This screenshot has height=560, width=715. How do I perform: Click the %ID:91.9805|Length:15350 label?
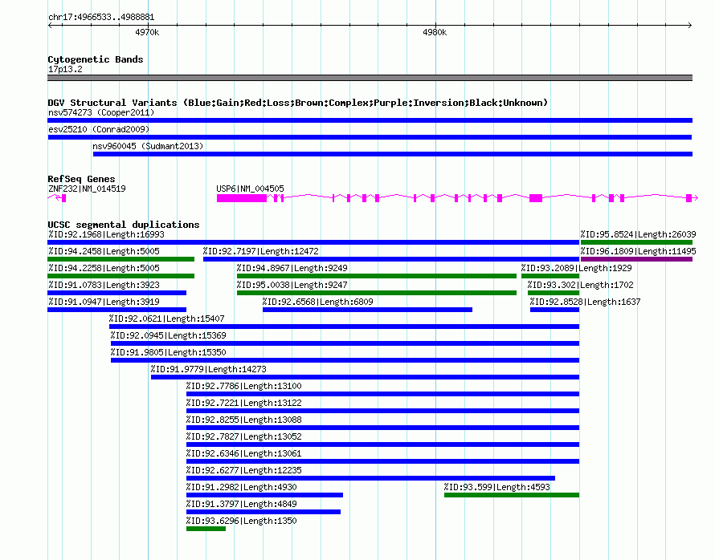(168, 352)
